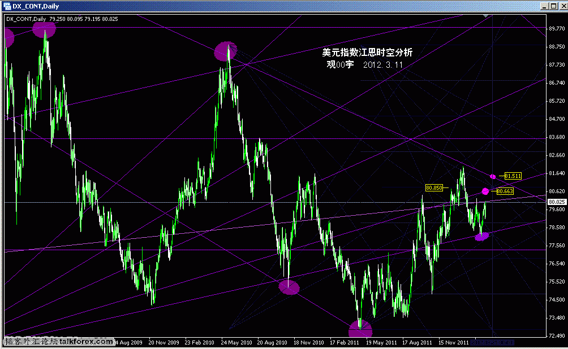Click the magenta dot beside the 80.663 label
This screenshot has width=568, height=349.
pos(485,191)
